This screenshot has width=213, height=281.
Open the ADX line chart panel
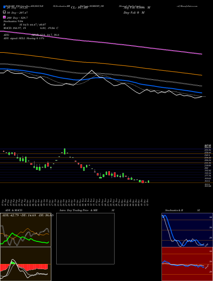26,230
